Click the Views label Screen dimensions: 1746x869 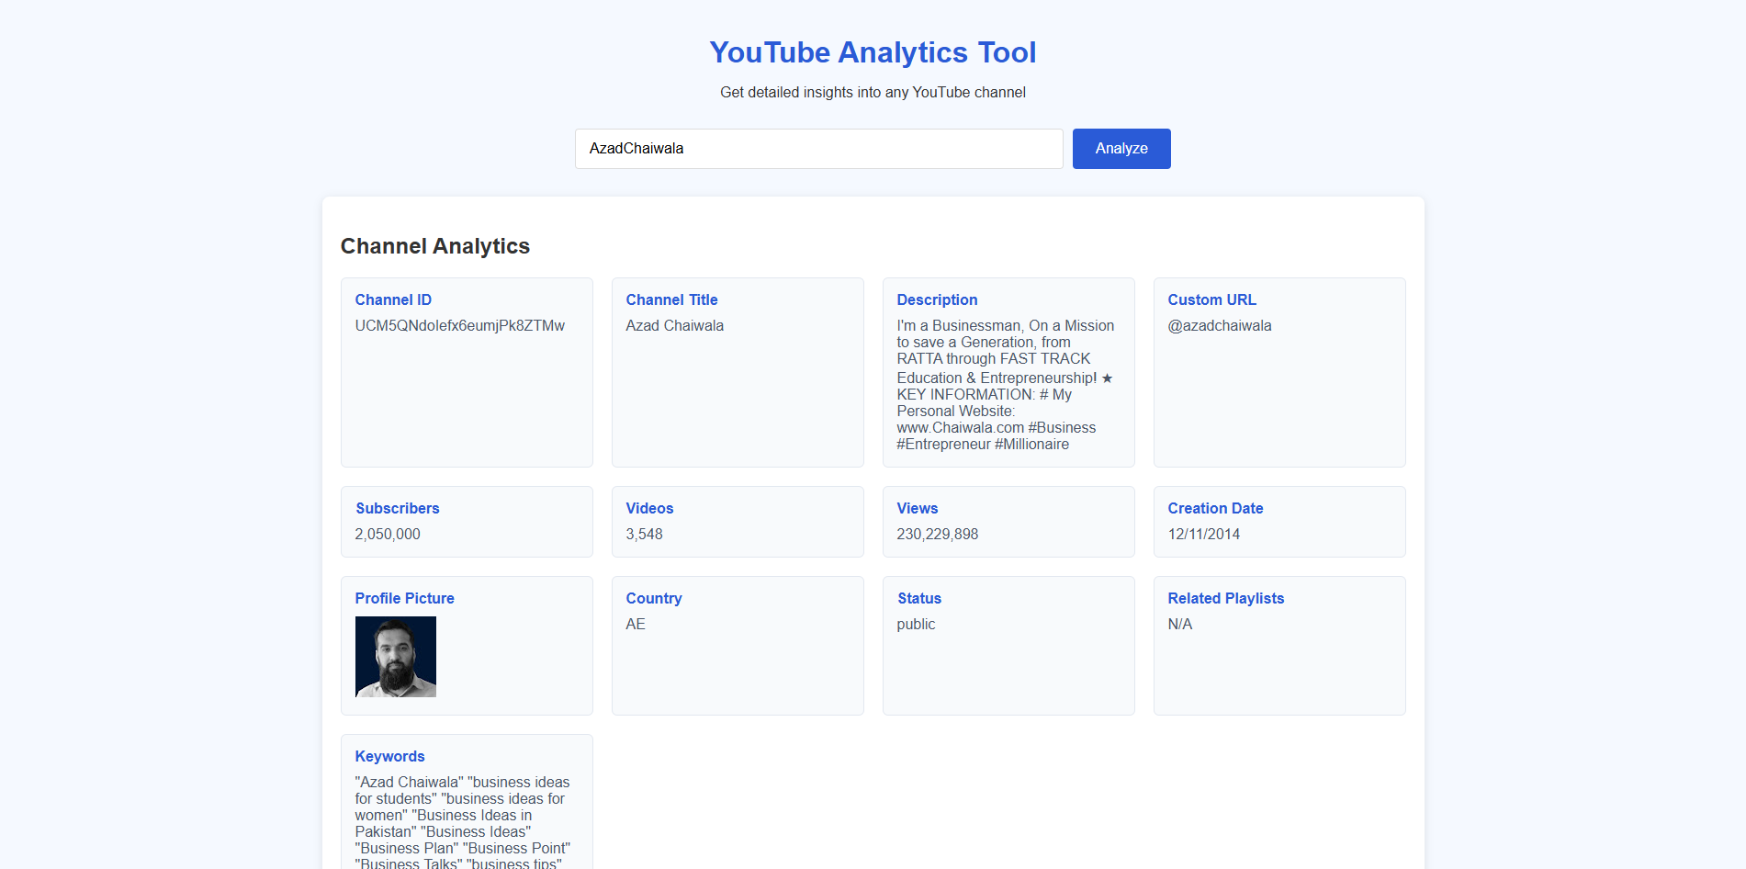coord(918,508)
